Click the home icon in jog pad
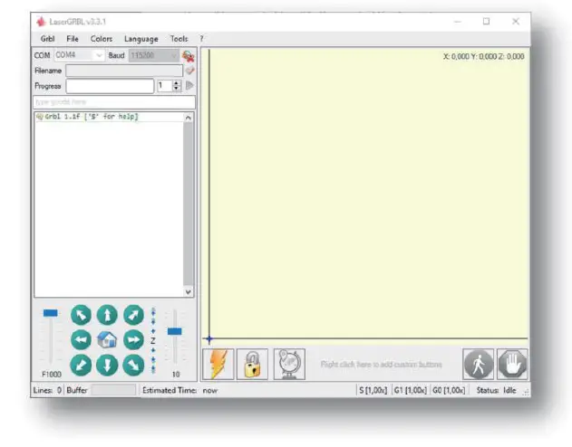The width and height of the screenshot is (572, 447). click(107, 340)
